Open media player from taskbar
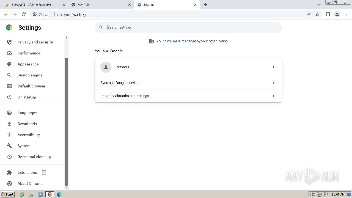The height and width of the screenshot is (198, 352). pyautogui.click(x=40, y=194)
